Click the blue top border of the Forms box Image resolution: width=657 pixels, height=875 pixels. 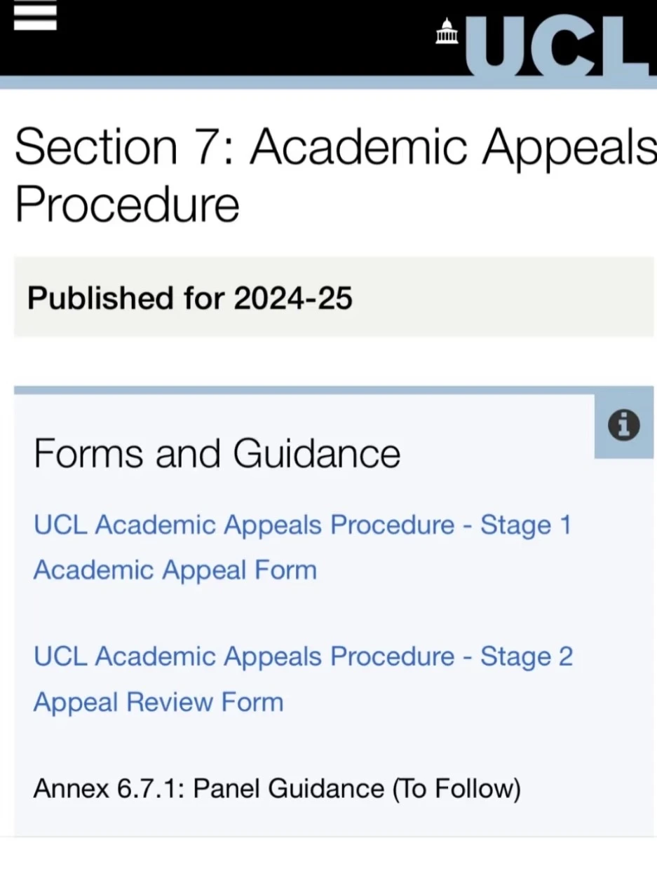(x=334, y=390)
